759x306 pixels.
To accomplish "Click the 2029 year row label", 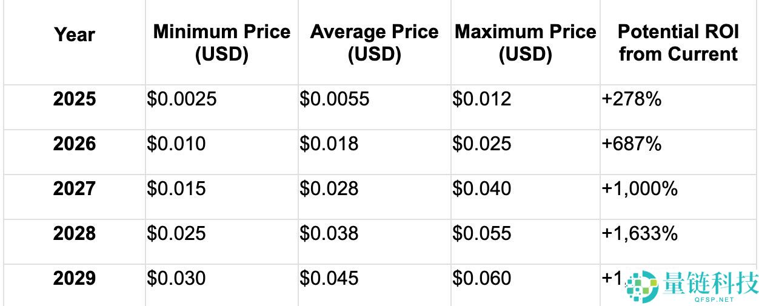I will point(75,278).
